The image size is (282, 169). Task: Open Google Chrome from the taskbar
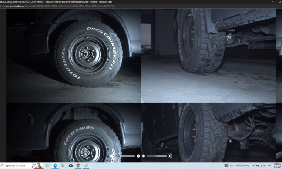pos(78,166)
